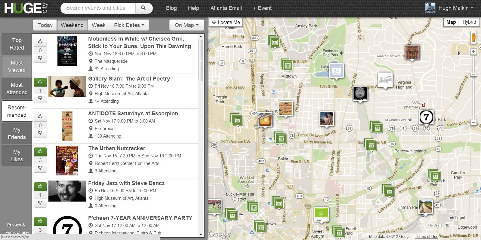This screenshot has height=240, width=481.
Task: Open the brown poster marker near Amsterdam Ave
Action: 412,53
